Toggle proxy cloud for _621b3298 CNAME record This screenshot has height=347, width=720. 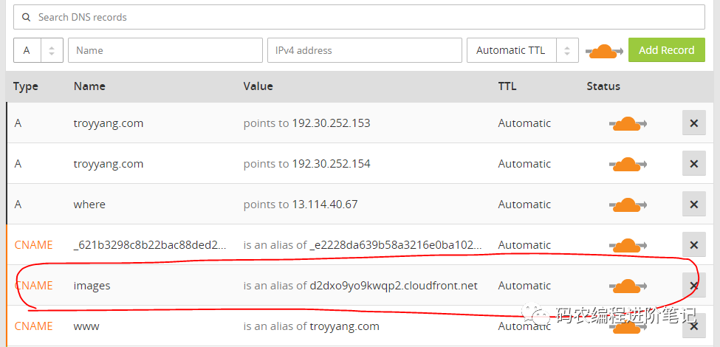(x=627, y=245)
